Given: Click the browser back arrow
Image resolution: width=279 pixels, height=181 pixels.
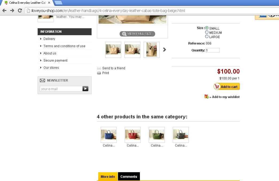Looking at the screenshot, I should (5, 11).
